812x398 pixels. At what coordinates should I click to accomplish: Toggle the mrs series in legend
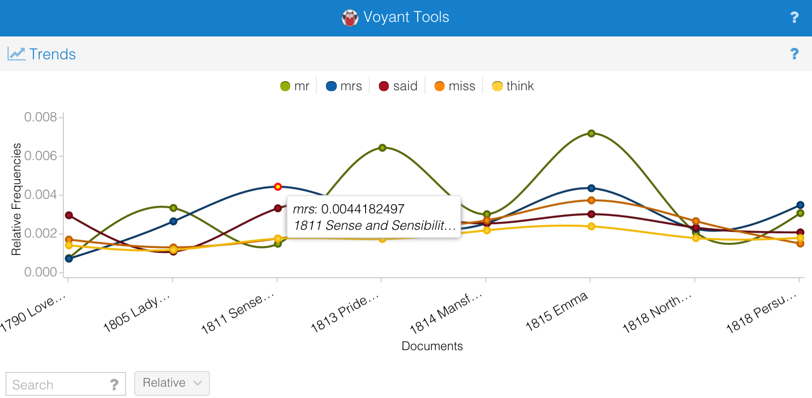click(x=344, y=86)
